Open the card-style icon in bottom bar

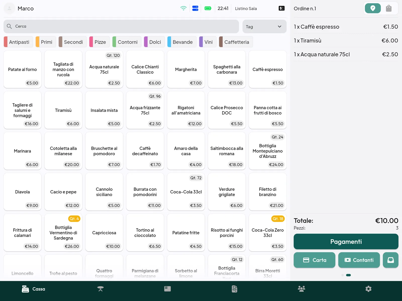pos(168,289)
